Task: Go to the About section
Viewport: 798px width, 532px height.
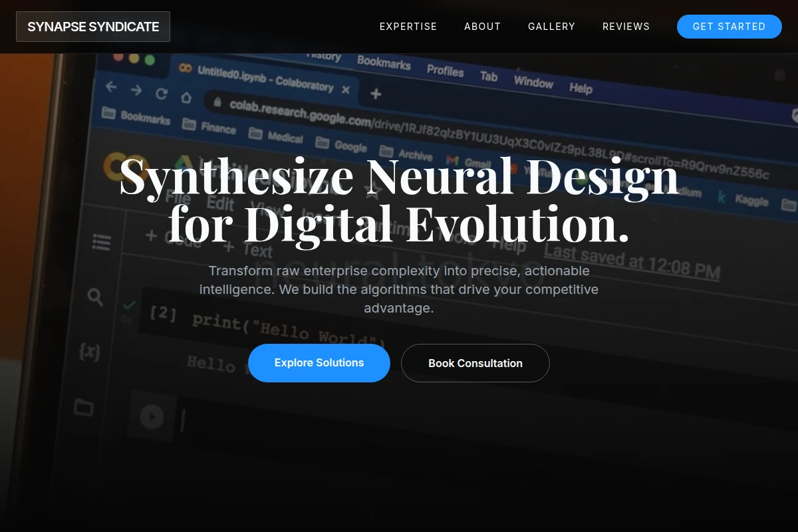Action: 482,27
